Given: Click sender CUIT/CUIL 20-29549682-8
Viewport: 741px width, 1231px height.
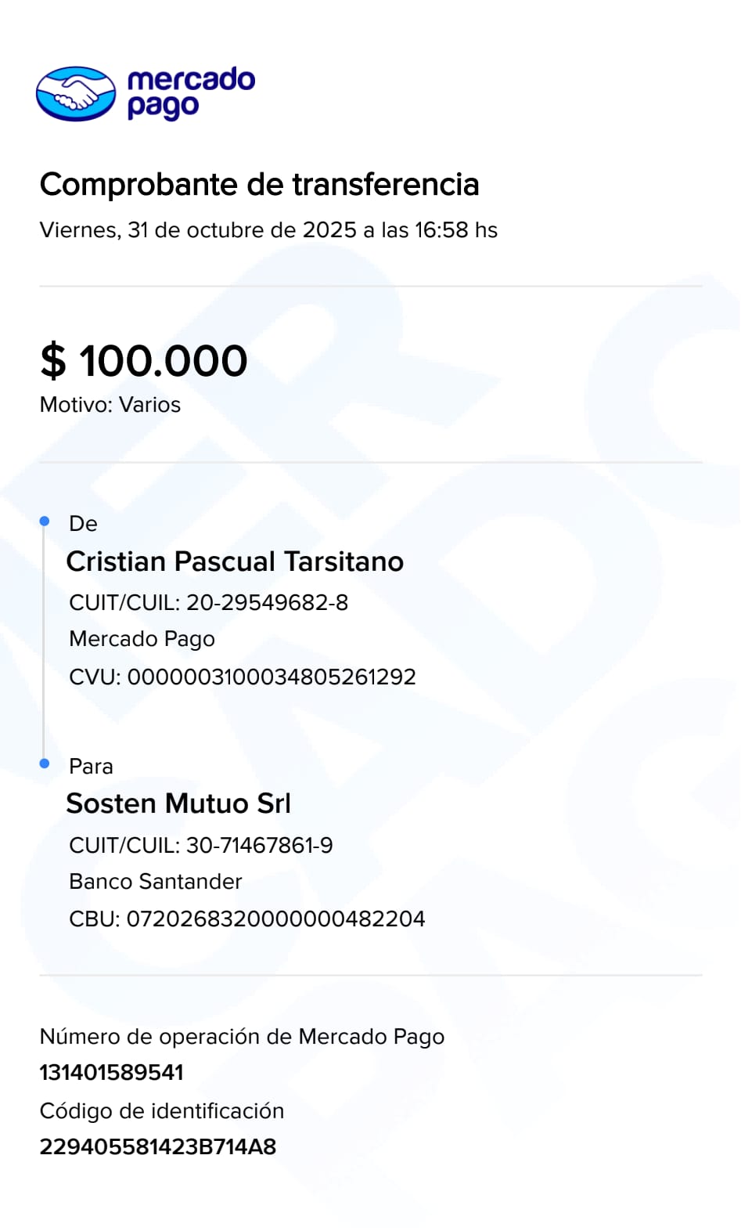Looking at the screenshot, I should point(208,603).
